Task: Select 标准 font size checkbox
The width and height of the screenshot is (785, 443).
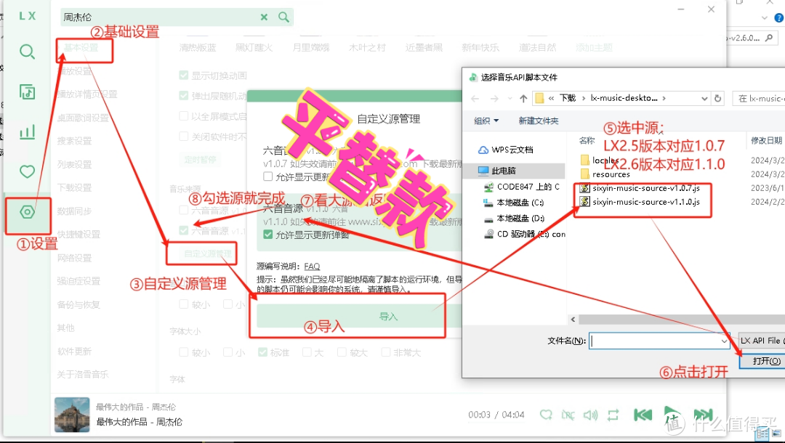Action: click(262, 352)
